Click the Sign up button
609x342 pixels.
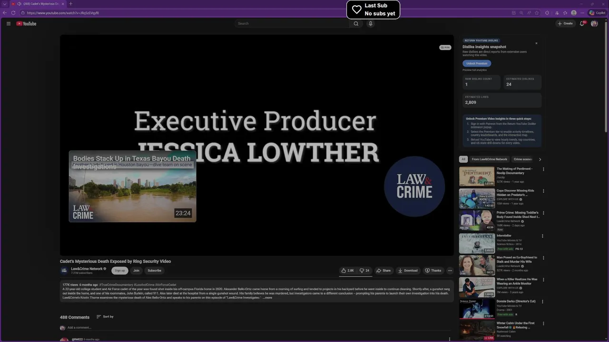(x=120, y=271)
